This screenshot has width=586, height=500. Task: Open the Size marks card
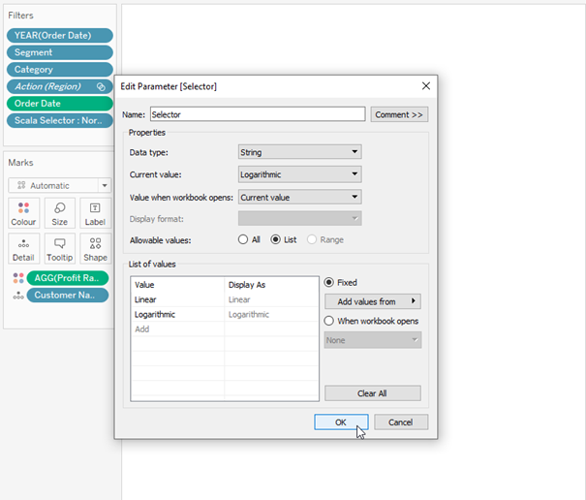coord(59,213)
